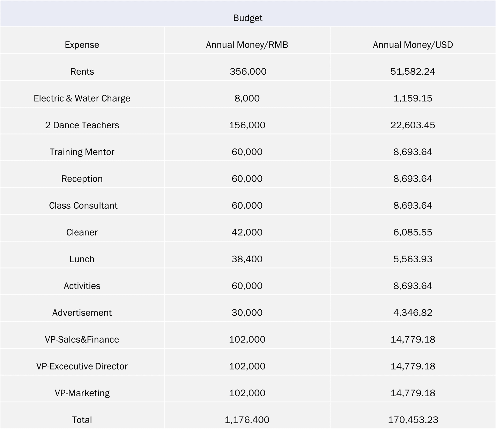Select the Expense column header
The image size is (496, 431).
pyautogui.click(x=82, y=45)
